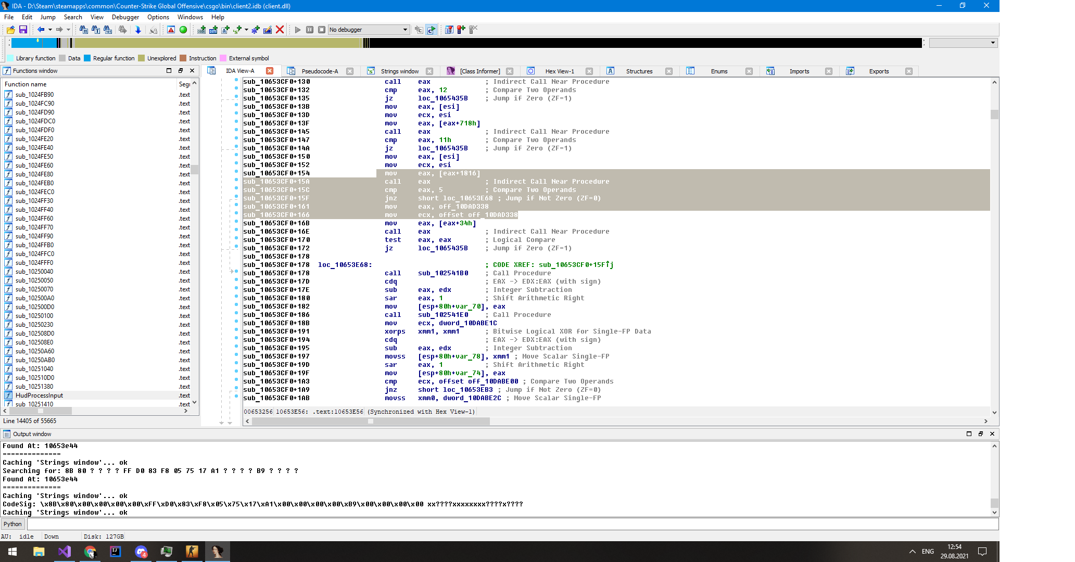The image size is (1075, 562).
Task: Open the Debugger menu
Action: click(x=125, y=17)
